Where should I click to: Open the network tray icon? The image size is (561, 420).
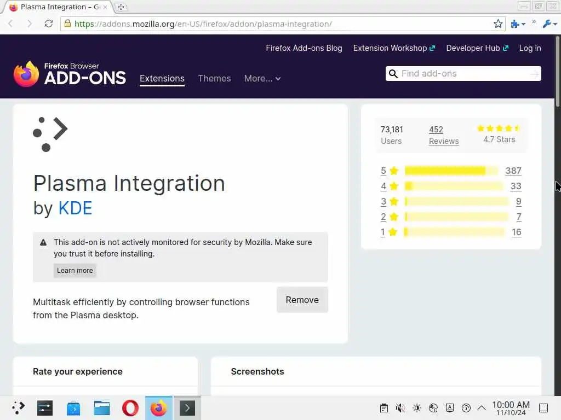(x=433, y=408)
